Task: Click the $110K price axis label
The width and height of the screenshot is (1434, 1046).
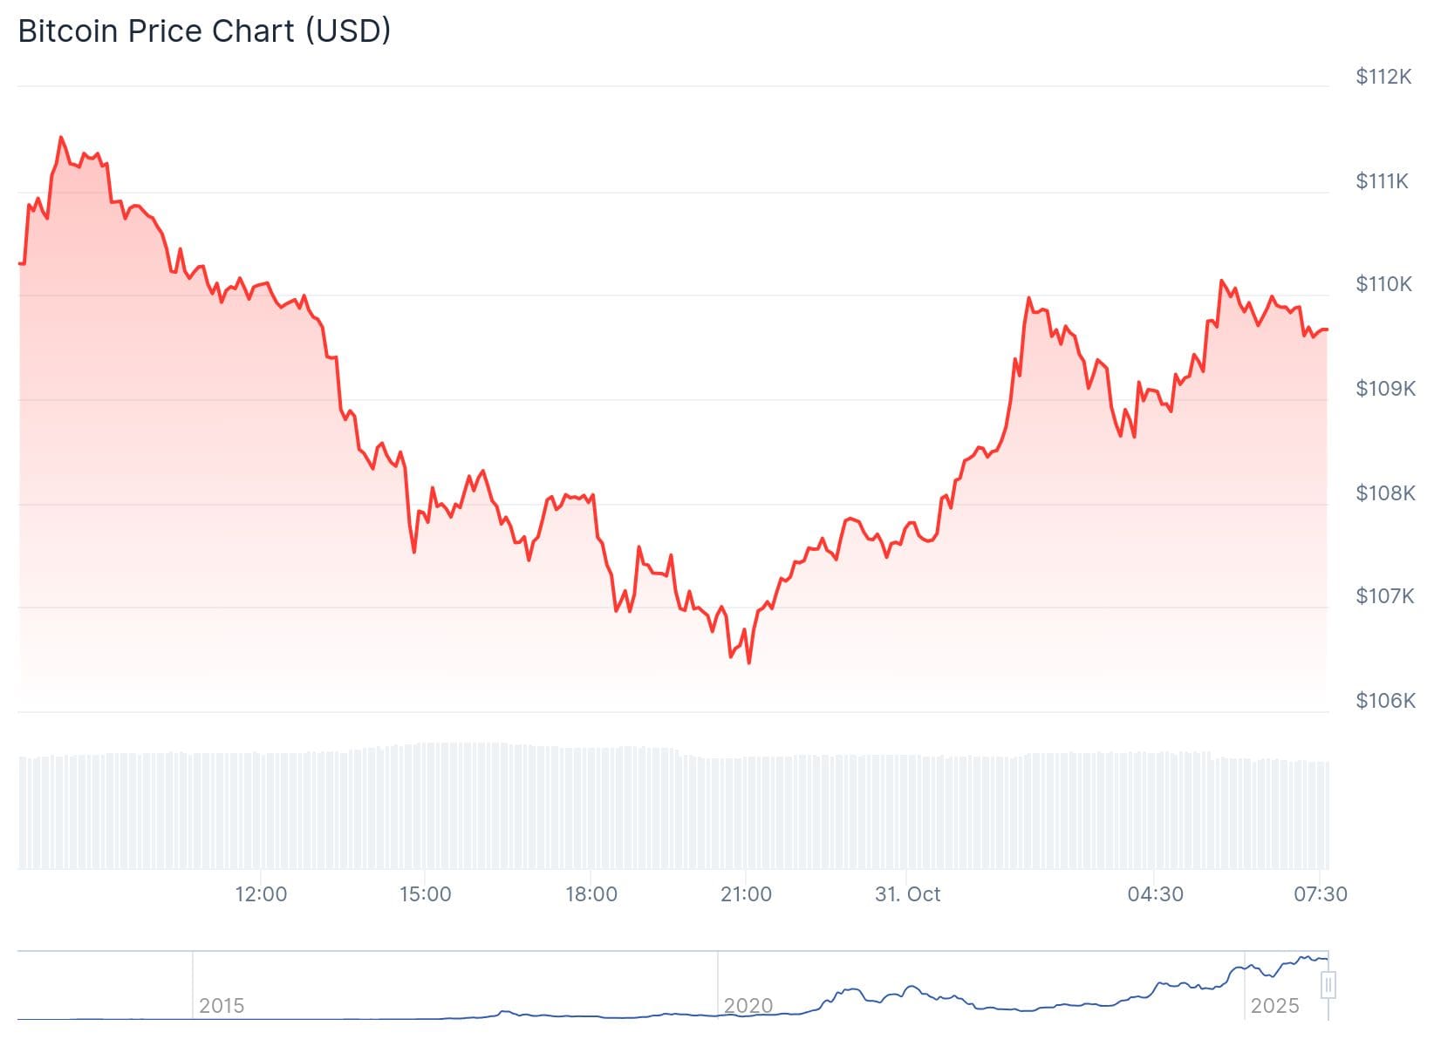Action: [1383, 284]
